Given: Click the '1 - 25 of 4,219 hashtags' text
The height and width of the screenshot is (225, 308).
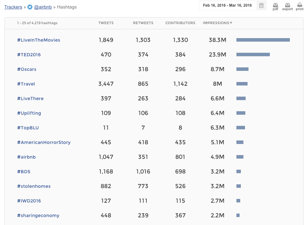Looking at the screenshot, I should [37, 23].
